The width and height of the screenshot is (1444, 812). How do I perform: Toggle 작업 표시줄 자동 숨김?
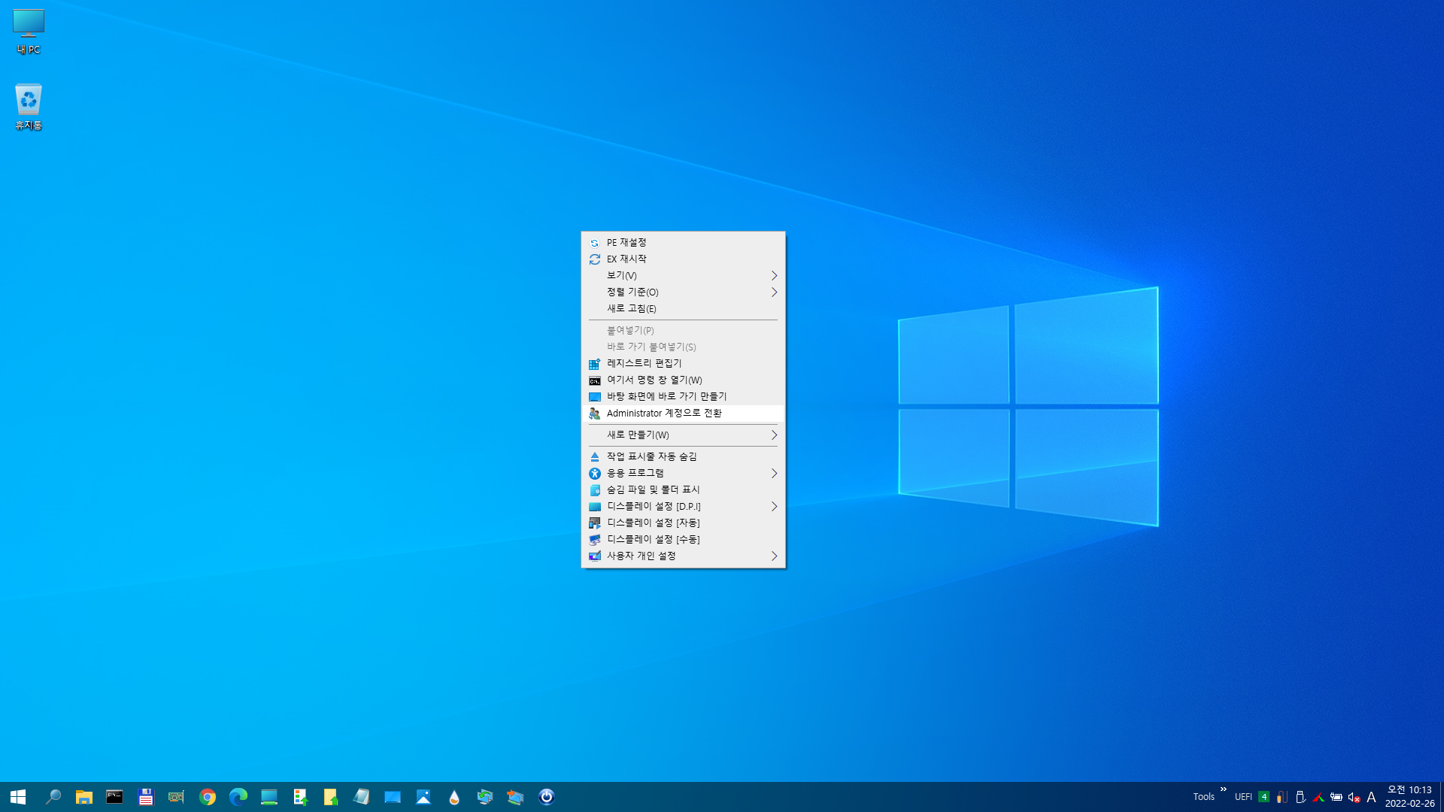(x=683, y=457)
